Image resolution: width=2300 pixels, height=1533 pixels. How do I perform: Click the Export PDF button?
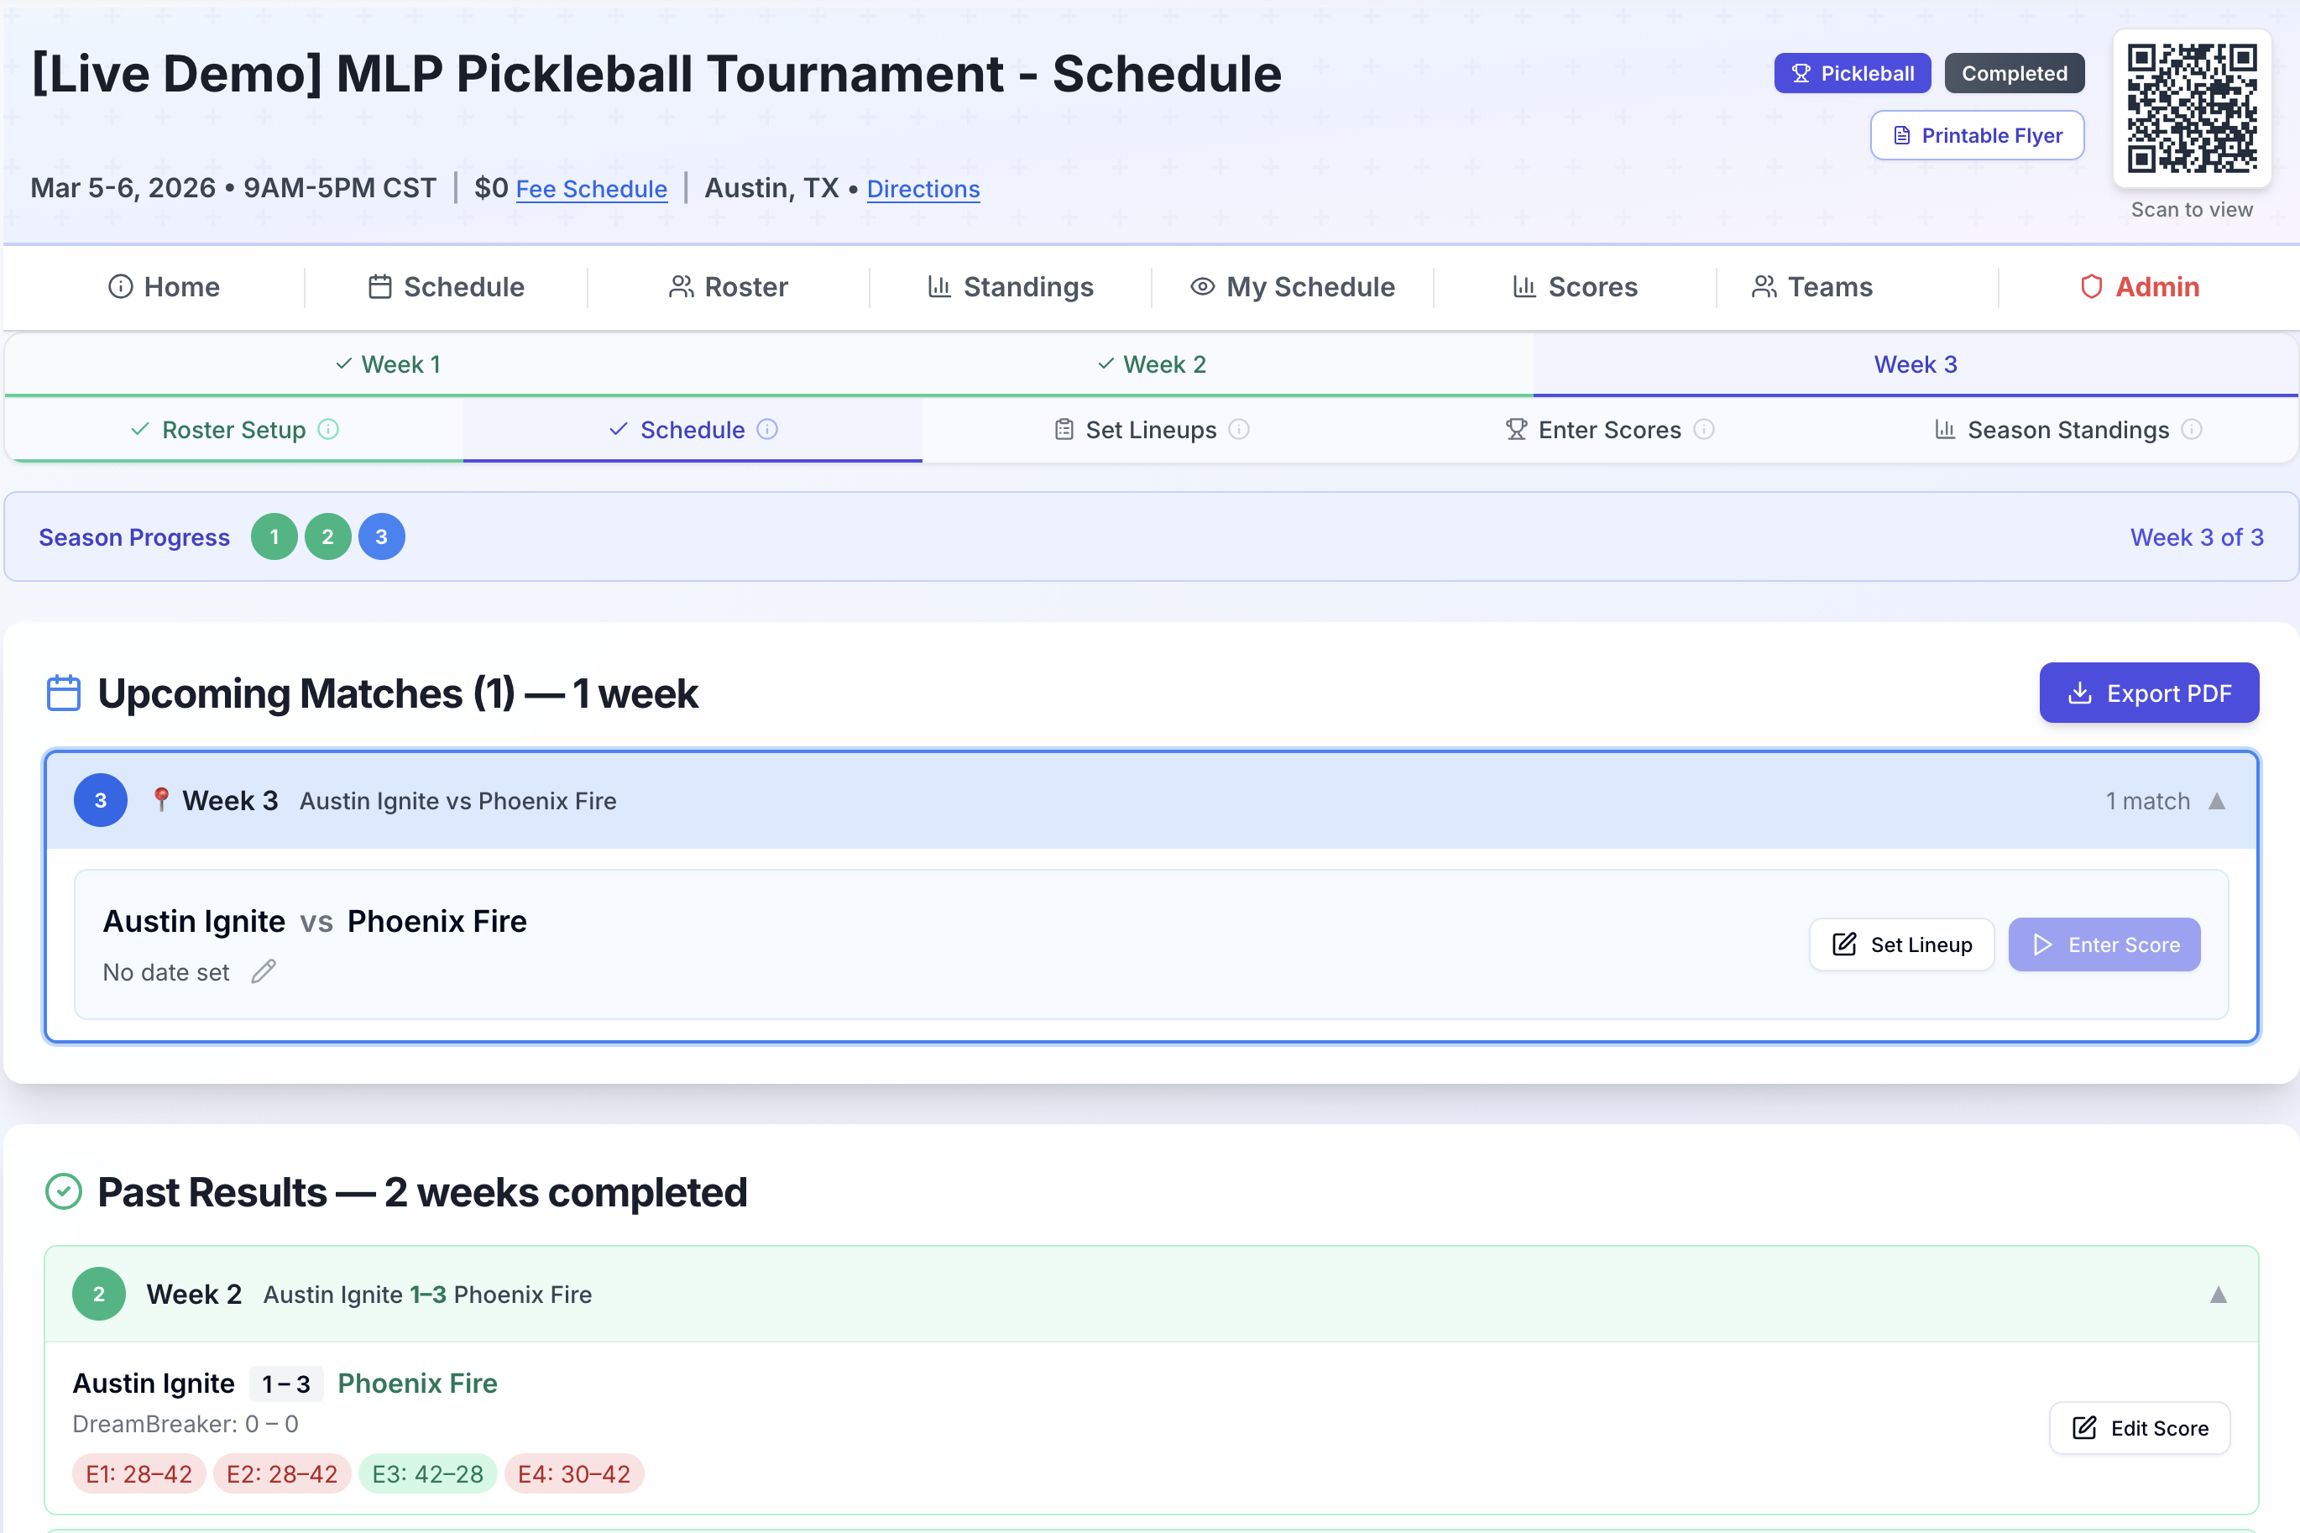pos(2149,692)
